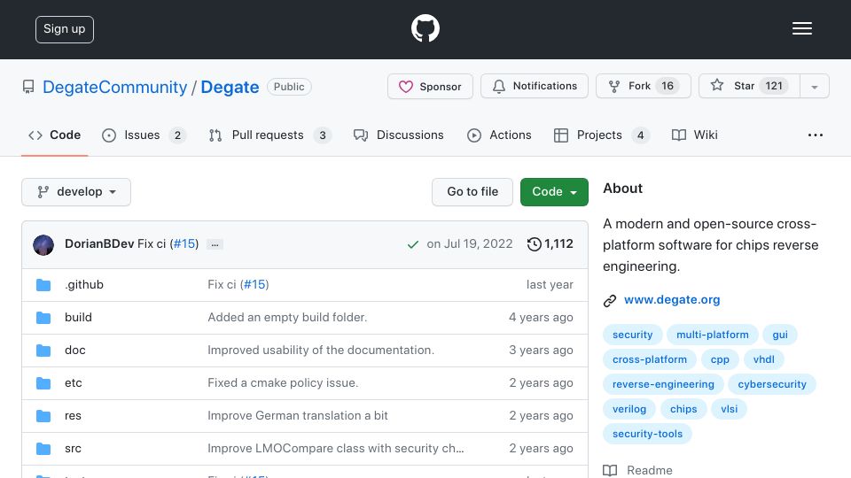Click the doc folder icon

click(x=43, y=351)
